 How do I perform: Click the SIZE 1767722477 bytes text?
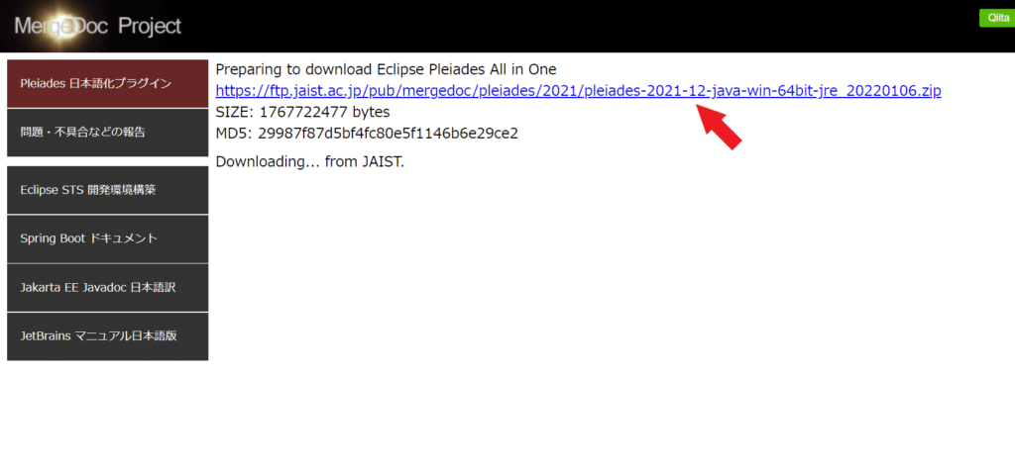[x=303, y=113]
